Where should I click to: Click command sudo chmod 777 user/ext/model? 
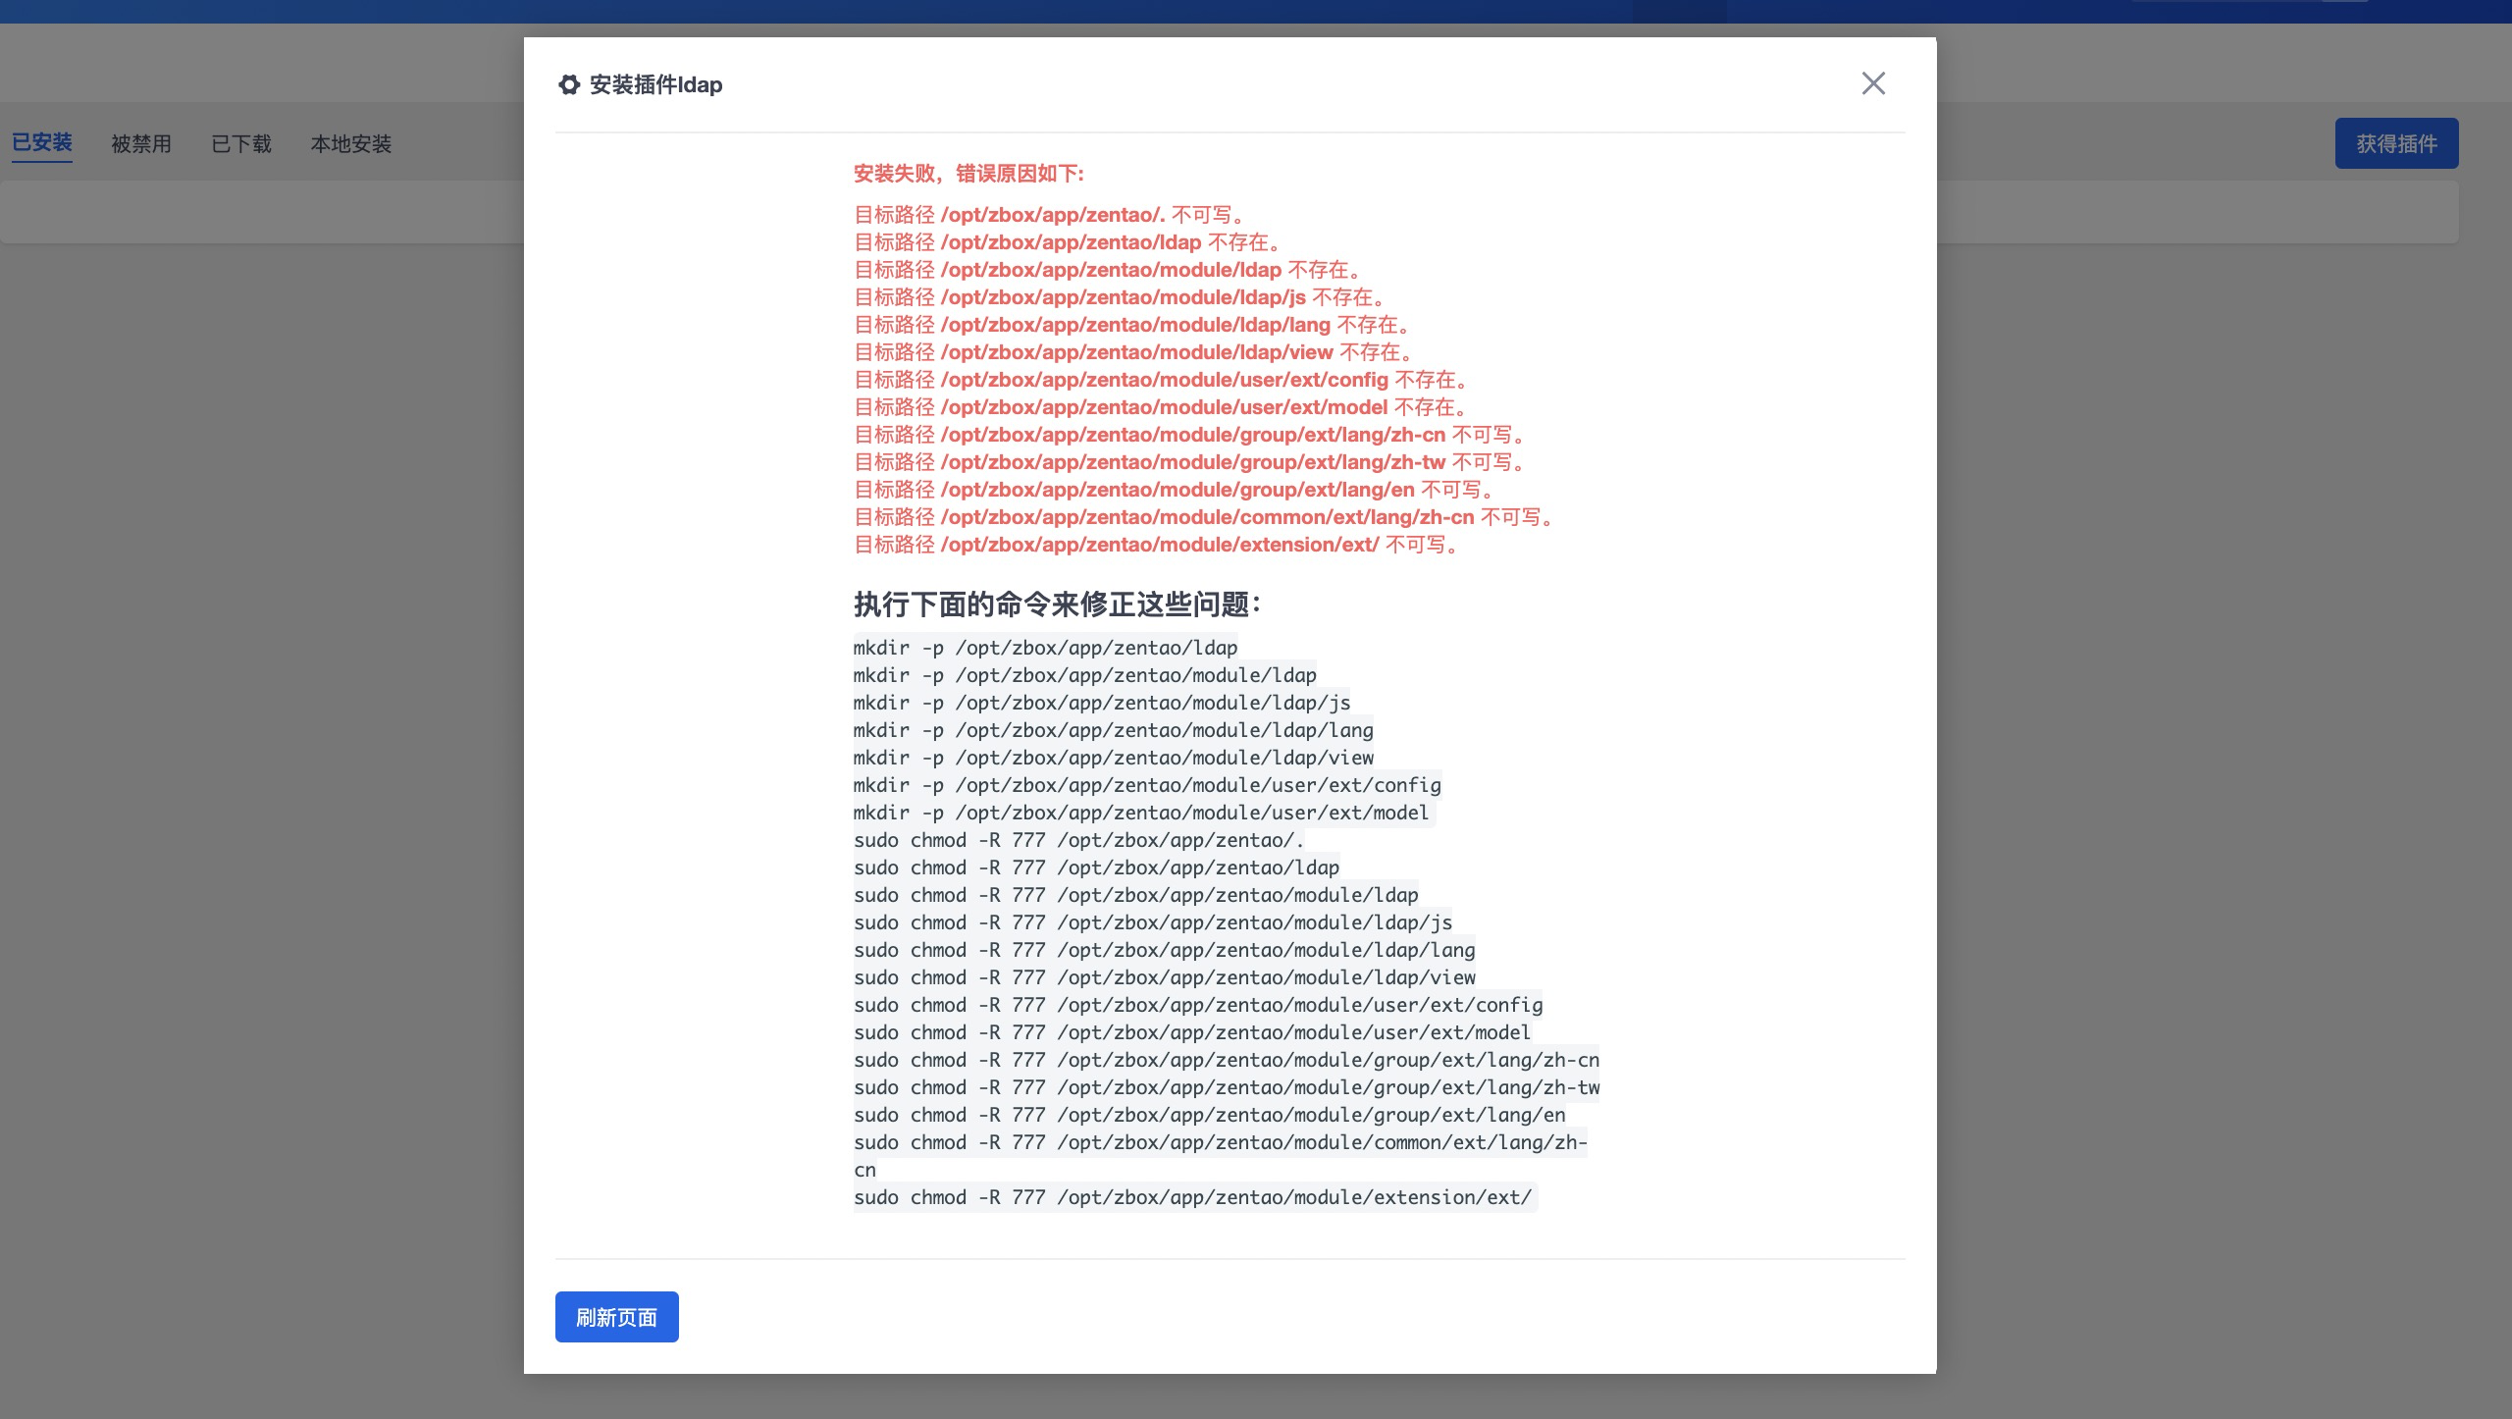[x=1192, y=1032]
